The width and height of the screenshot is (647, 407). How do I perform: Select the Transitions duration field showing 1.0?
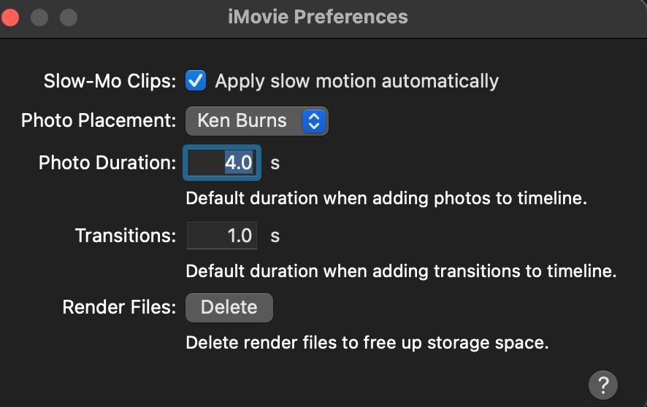point(222,236)
